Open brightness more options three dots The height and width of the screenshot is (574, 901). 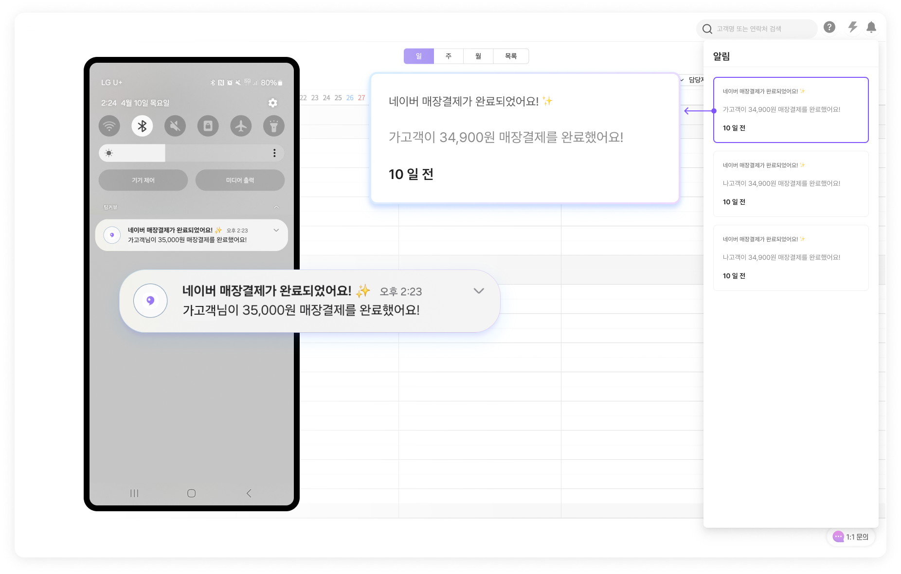coord(274,153)
